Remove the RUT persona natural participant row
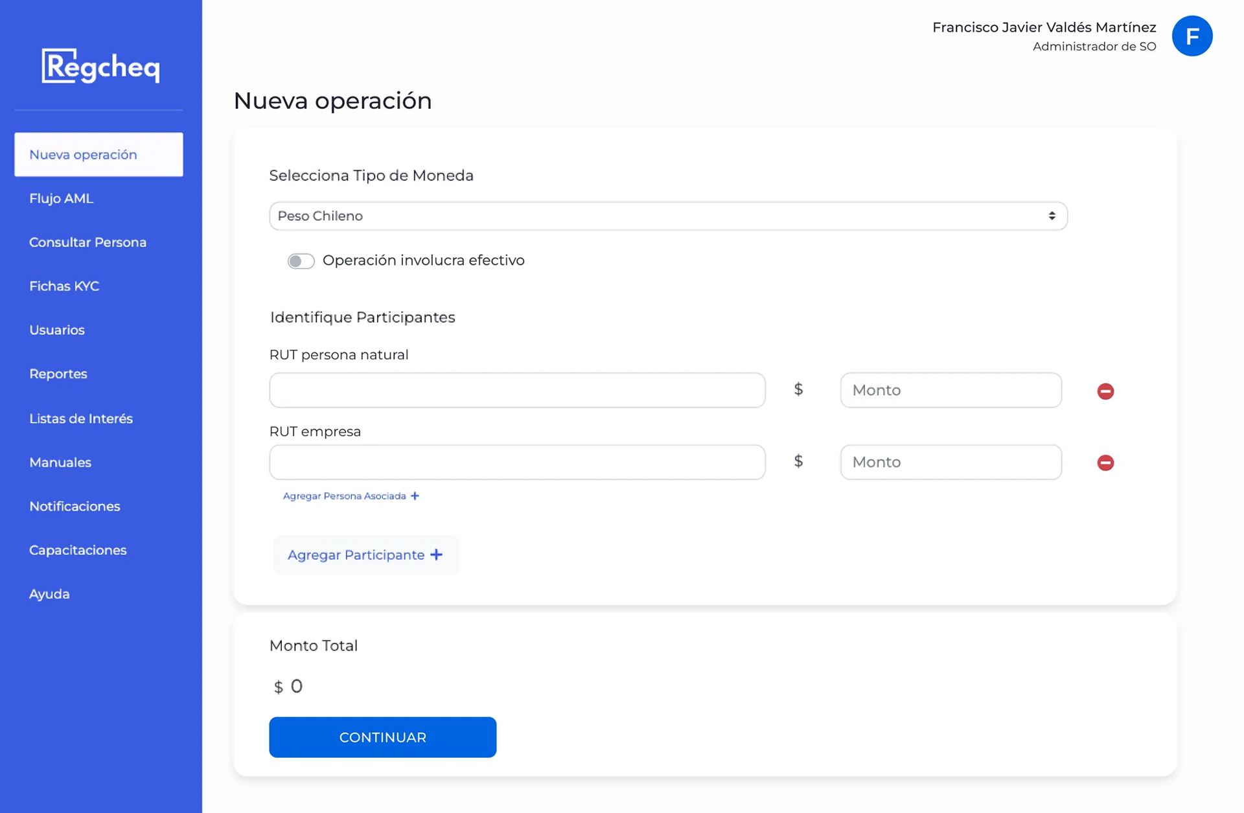The width and height of the screenshot is (1244, 813). [x=1105, y=391]
